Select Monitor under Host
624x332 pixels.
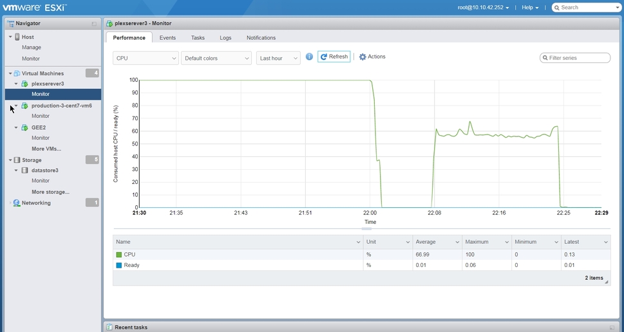(x=31, y=59)
